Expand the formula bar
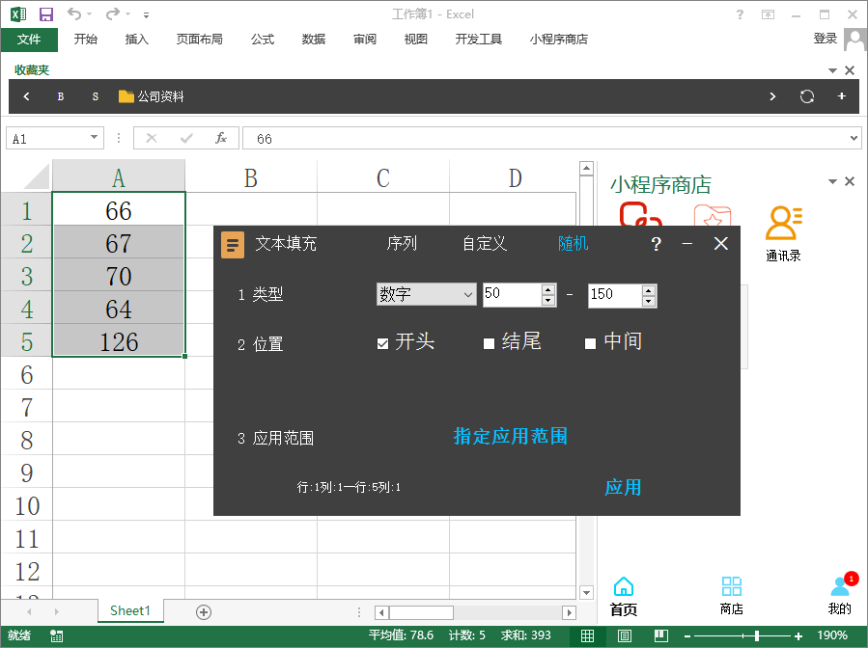This screenshot has width=868, height=648. (x=854, y=138)
